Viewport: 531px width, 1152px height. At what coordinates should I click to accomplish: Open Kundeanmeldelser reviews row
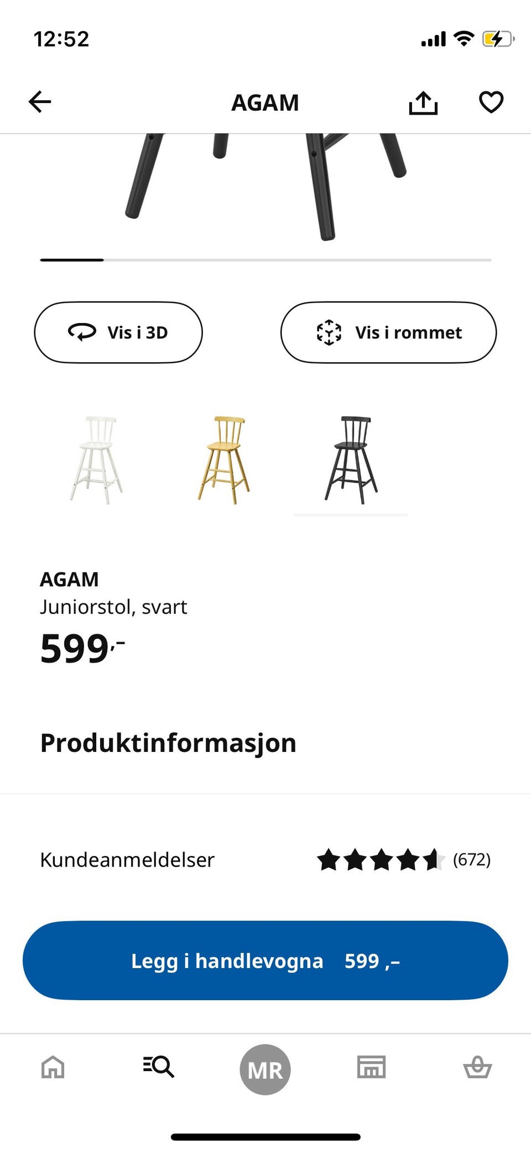pos(127,860)
